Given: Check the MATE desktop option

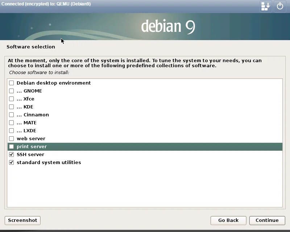Looking at the screenshot, I should [11, 123].
